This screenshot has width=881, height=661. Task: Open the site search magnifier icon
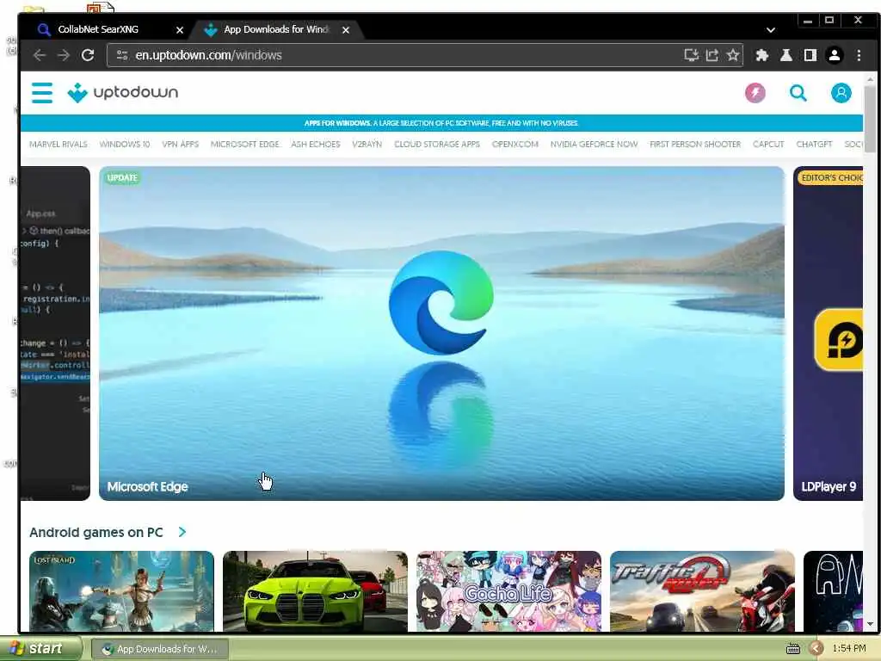[x=798, y=93]
